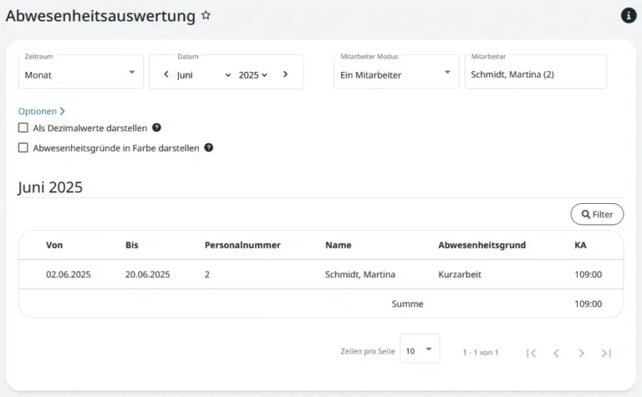Change Zeilen pro Seite dropdown value
Image resolution: width=642 pixels, height=397 pixels.
pyautogui.click(x=420, y=349)
